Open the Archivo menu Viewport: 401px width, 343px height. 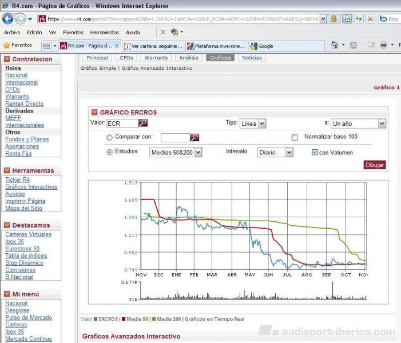pos(12,33)
